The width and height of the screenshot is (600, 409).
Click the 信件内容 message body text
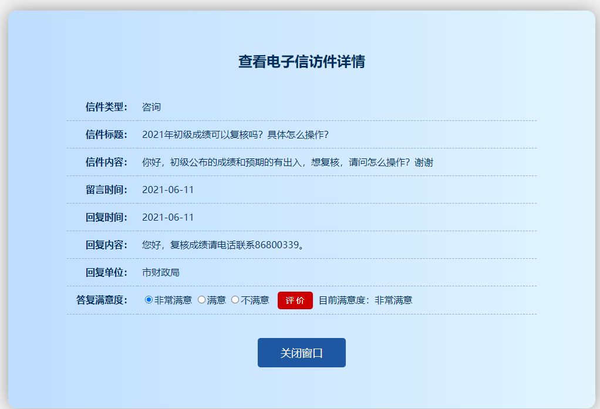click(287, 162)
